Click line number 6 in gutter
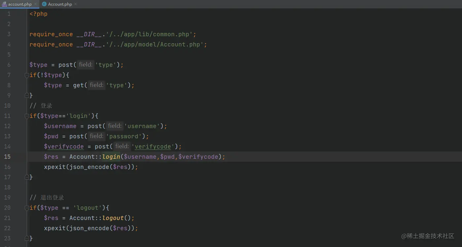 point(9,65)
